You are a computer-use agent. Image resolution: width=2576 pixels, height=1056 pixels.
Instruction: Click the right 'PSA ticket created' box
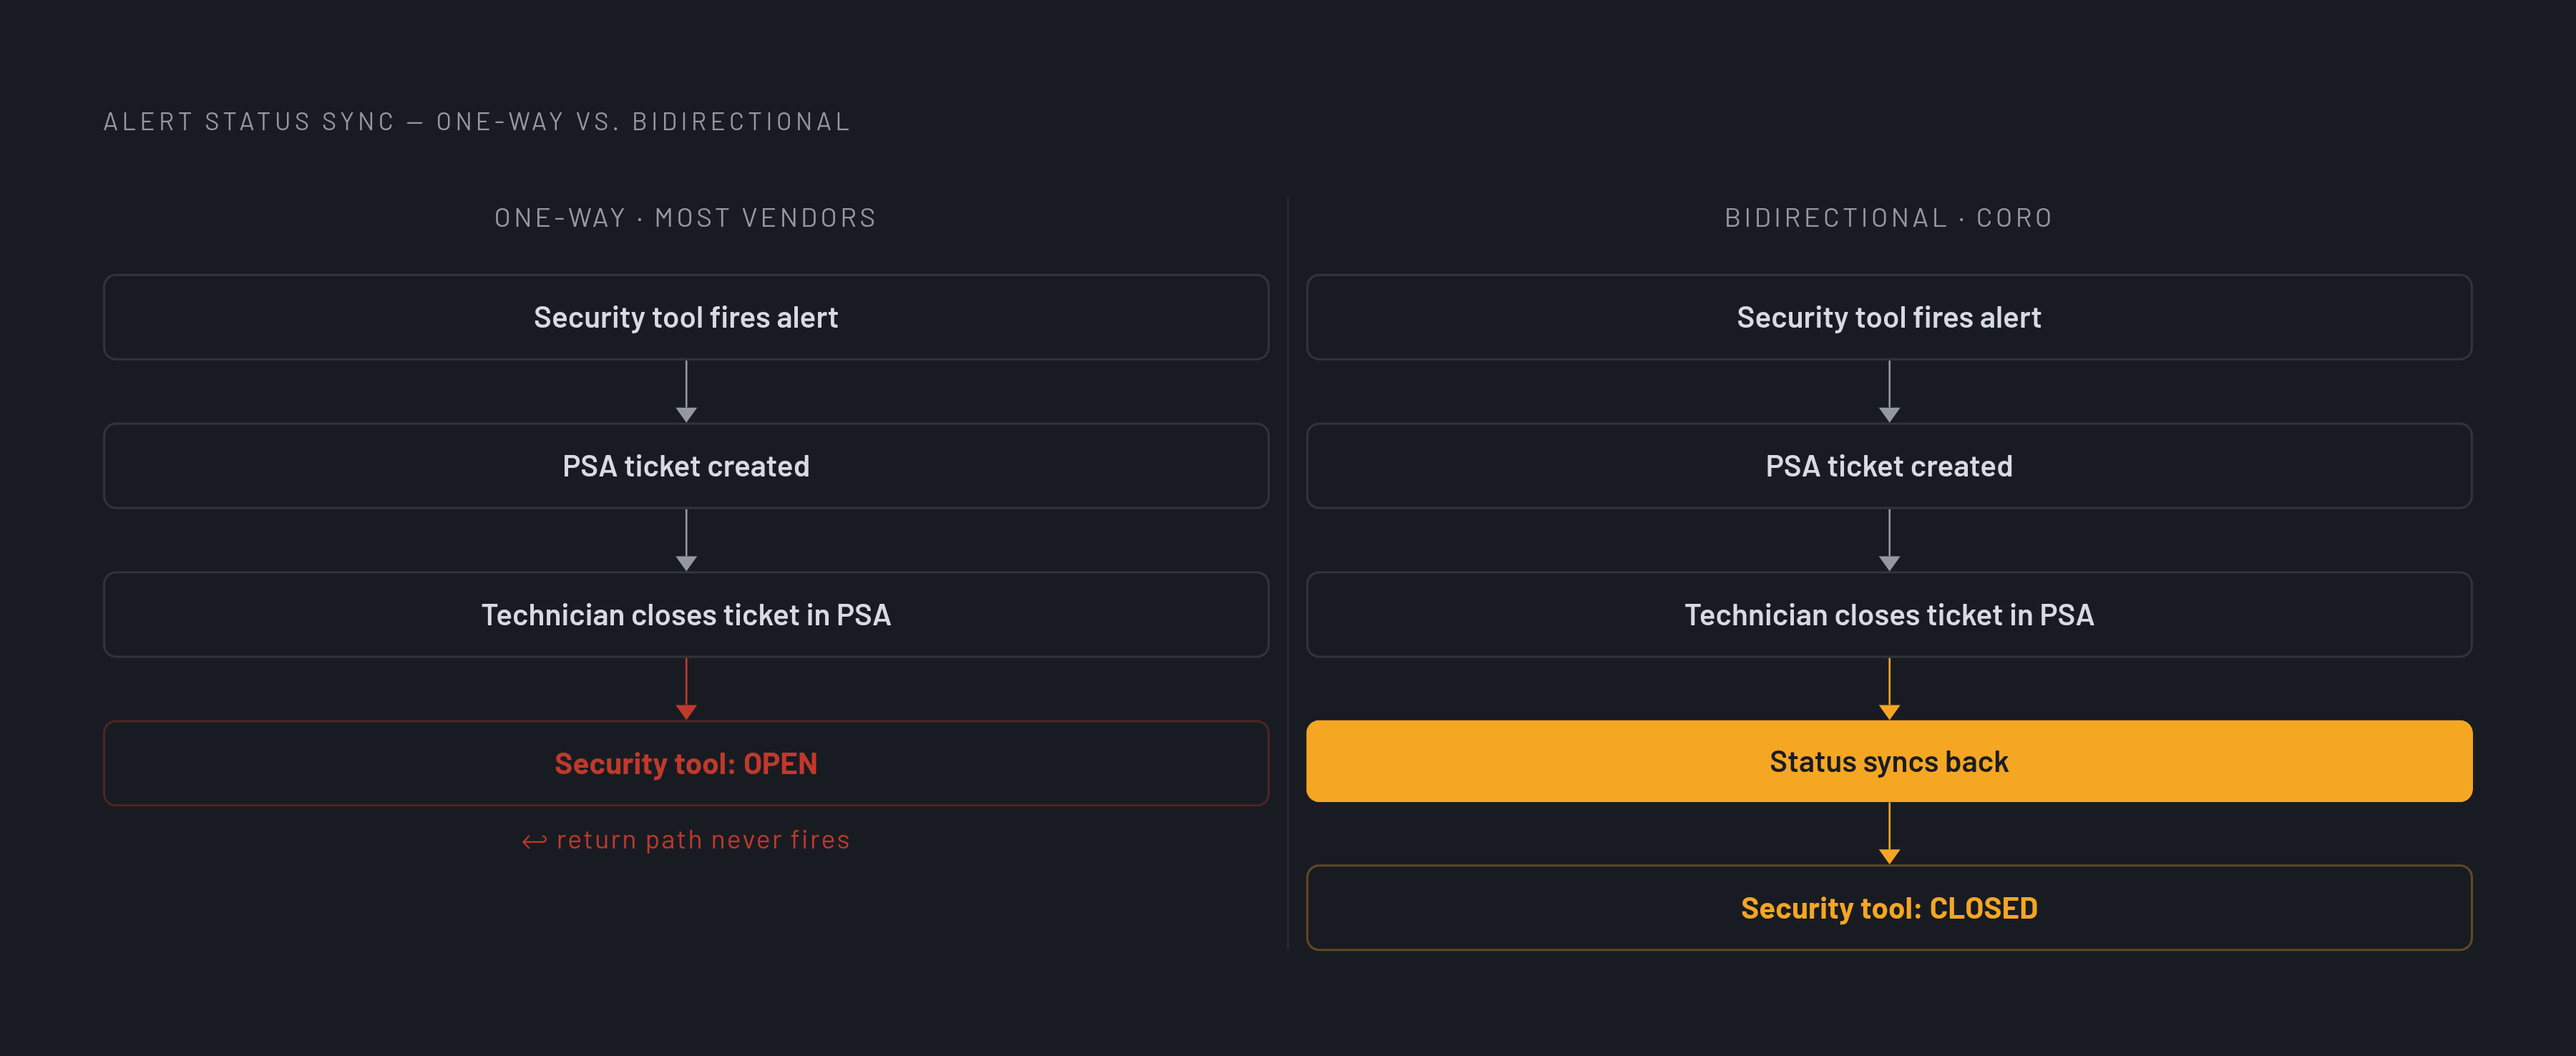[1889, 466]
